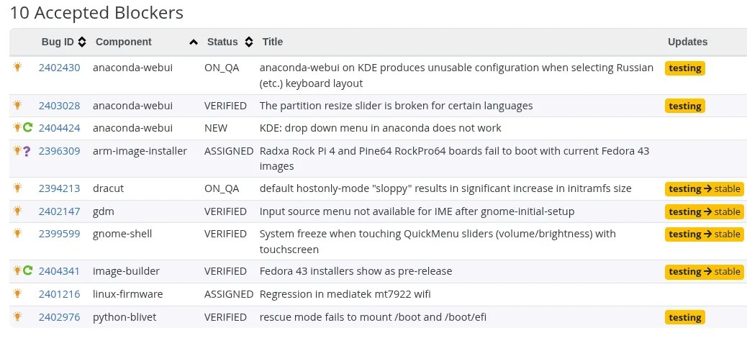Click purple question mark beside bug 2396309
747x338 pixels.
[27, 151]
